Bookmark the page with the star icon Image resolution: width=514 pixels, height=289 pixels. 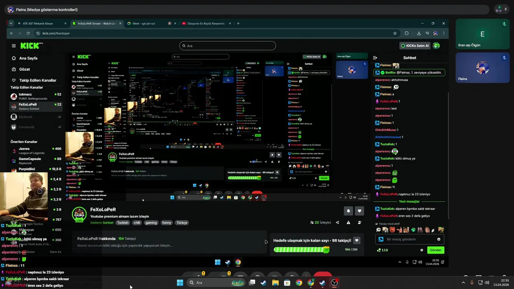click(395, 33)
